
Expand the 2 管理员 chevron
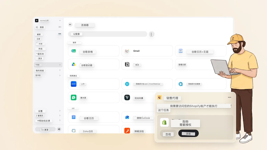pyautogui.click(x=60, y=115)
